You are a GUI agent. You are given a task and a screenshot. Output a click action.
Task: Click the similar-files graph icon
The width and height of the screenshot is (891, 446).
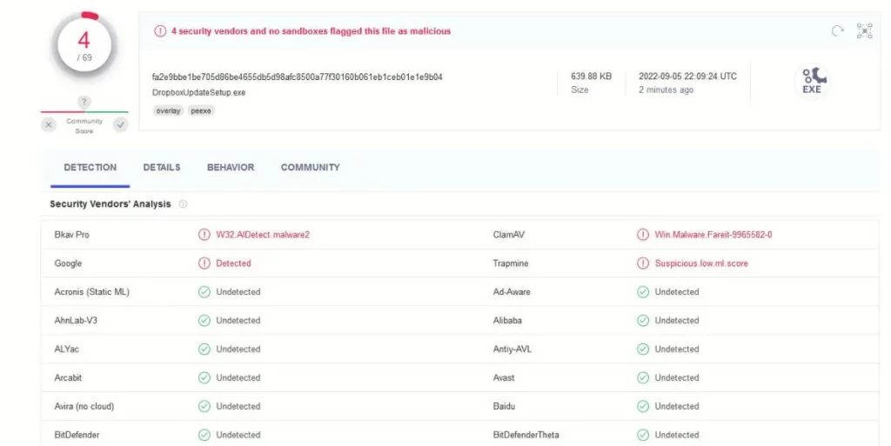coord(864,31)
